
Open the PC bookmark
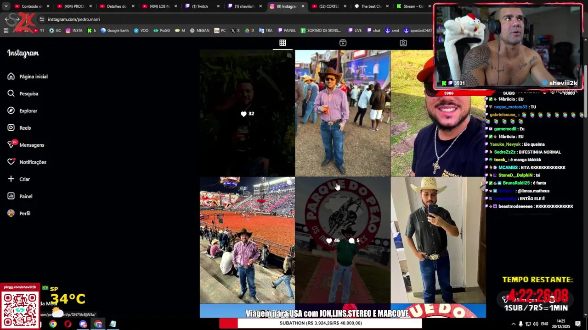coord(220,31)
